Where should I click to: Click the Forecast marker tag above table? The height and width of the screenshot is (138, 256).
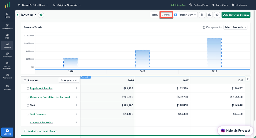point(85,77)
